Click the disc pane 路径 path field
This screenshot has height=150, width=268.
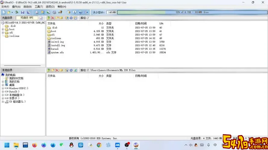coord(177,18)
